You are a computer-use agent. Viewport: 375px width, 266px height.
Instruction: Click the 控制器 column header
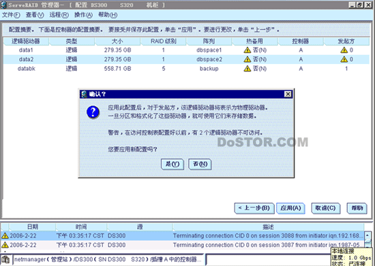click(301, 41)
